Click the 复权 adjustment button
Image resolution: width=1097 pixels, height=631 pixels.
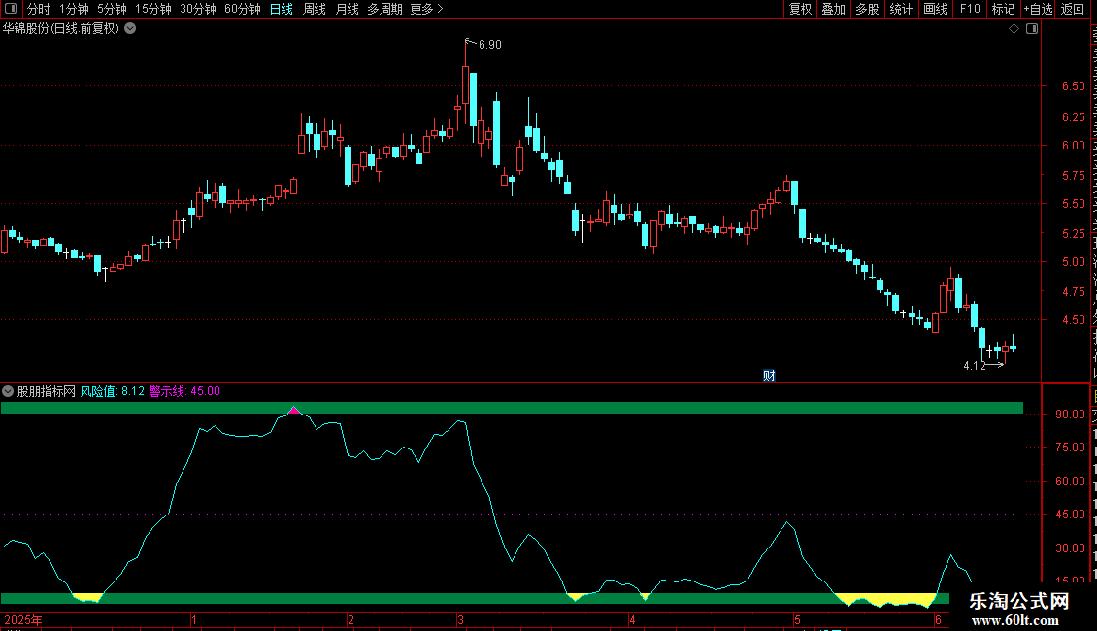(800, 9)
